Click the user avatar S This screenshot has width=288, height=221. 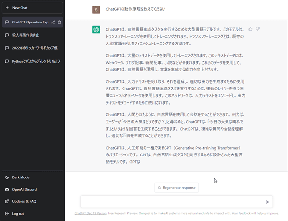click(96, 10)
